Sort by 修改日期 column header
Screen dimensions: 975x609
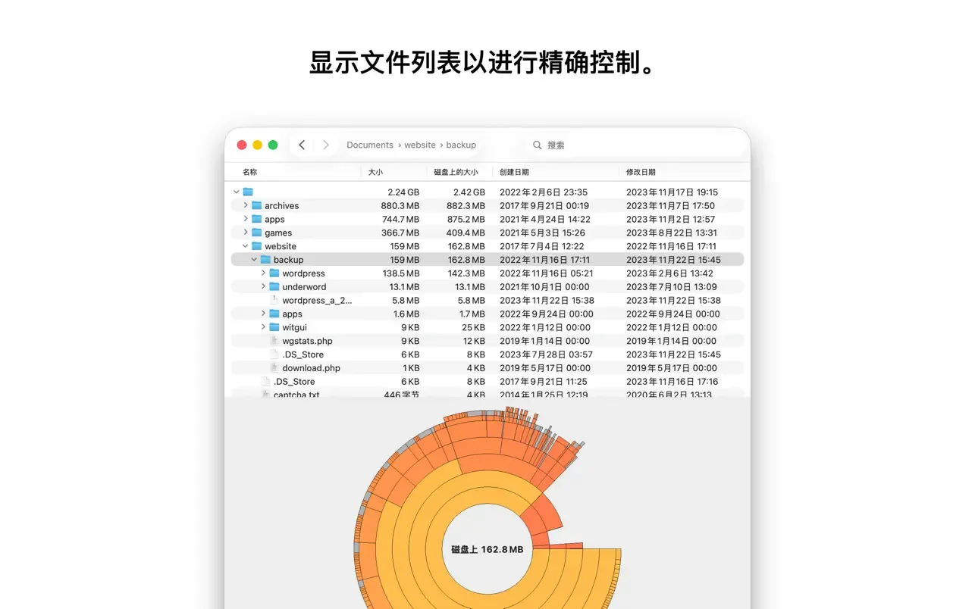pyautogui.click(x=641, y=172)
